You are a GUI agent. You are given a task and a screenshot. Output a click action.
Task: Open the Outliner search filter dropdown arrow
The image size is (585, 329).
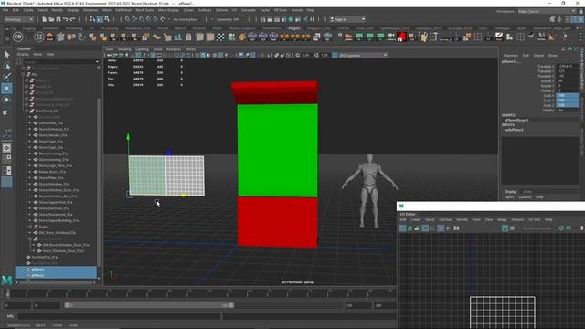tap(98, 62)
